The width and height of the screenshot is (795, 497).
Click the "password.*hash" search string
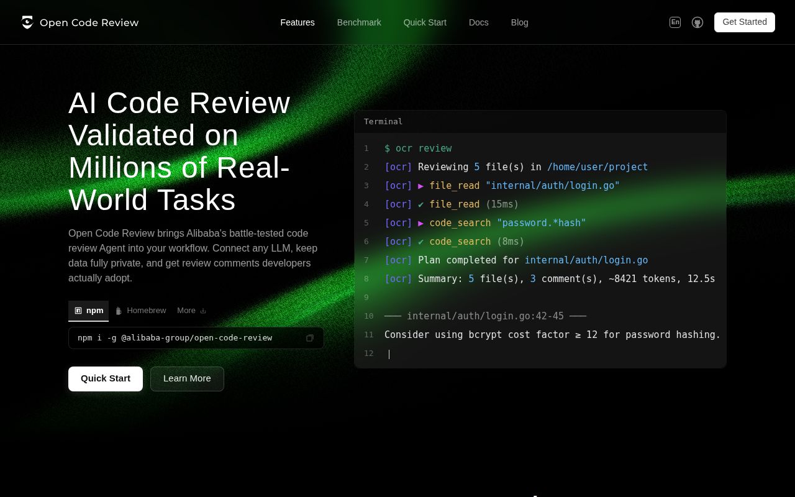(x=542, y=223)
